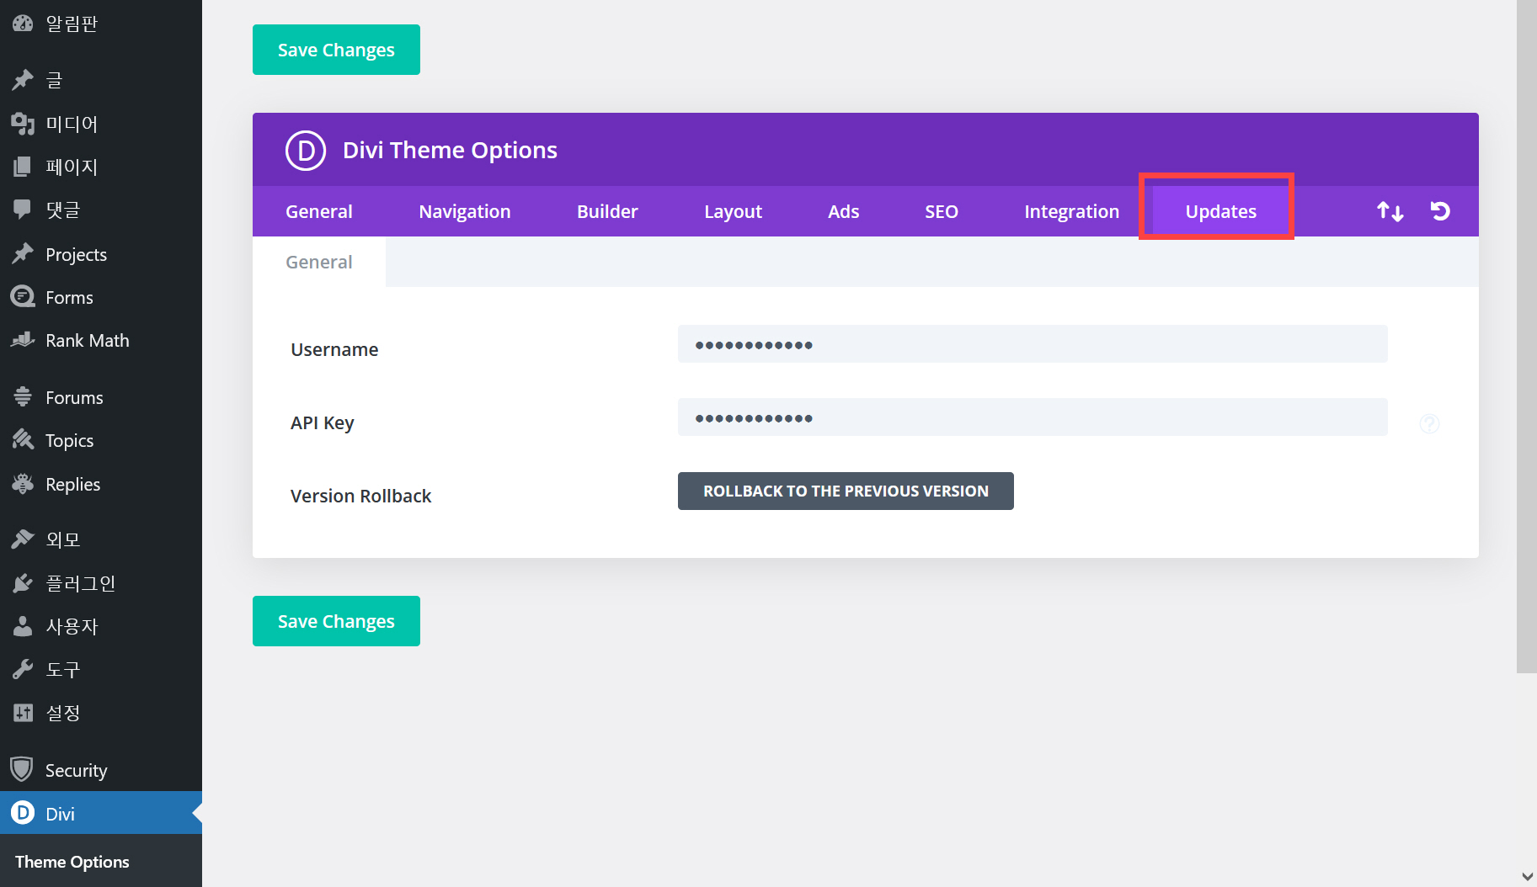
Task: Open Theme Options submenu link
Action: 72,862
